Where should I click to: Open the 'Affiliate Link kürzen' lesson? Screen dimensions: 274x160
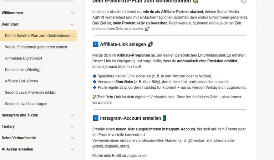[21, 81]
